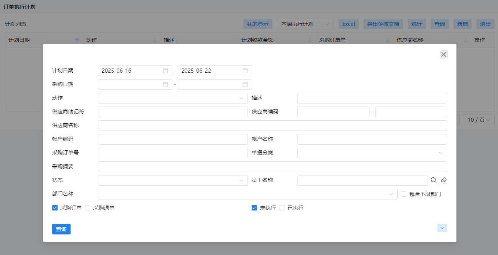Click the 操作 column header
The image size is (498, 255).
pyautogui.click(x=480, y=40)
